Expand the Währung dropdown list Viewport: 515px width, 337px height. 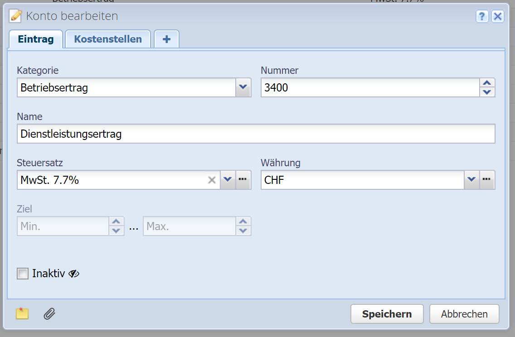tap(471, 180)
